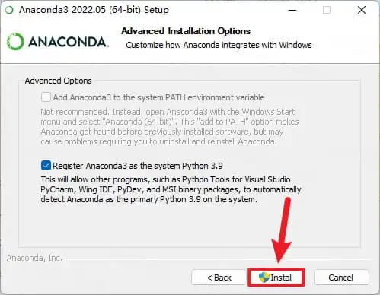Click the greyed-out maximize window button
The width and height of the screenshot is (380, 295).
327,10
